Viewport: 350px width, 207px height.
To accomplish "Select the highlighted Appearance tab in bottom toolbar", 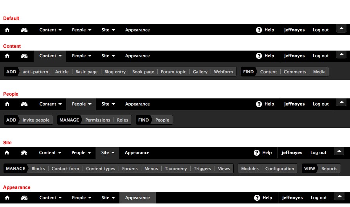I will tap(137, 198).
